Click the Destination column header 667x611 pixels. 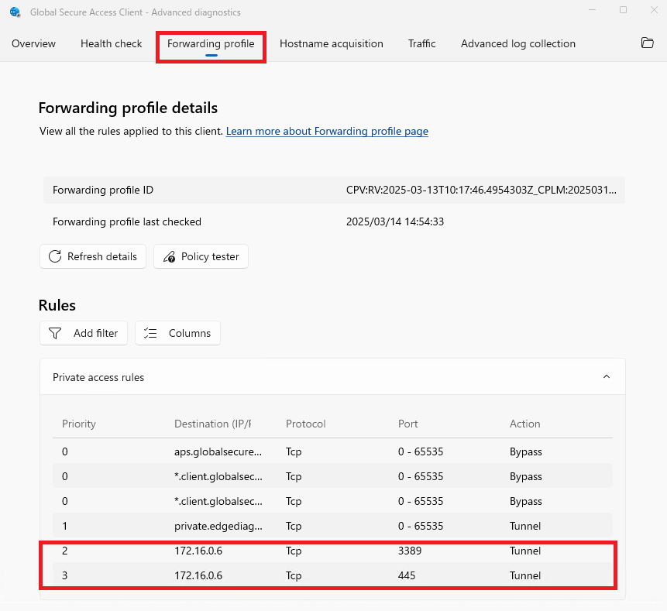coord(212,424)
